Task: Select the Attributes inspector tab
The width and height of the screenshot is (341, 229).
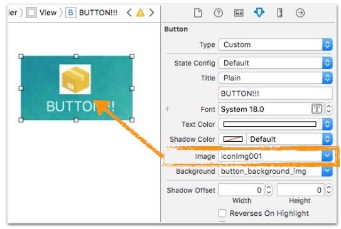Action: pyautogui.click(x=259, y=13)
